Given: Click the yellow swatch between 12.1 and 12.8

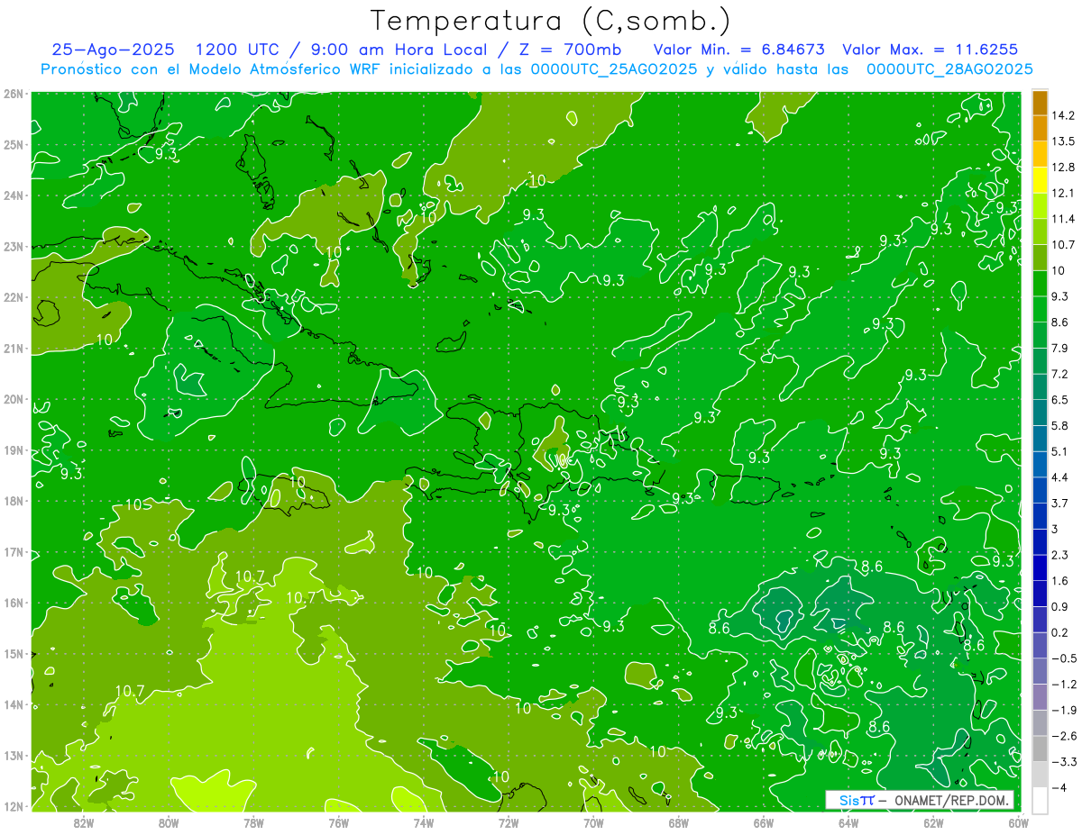Looking at the screenshot, I should 1040,181.
